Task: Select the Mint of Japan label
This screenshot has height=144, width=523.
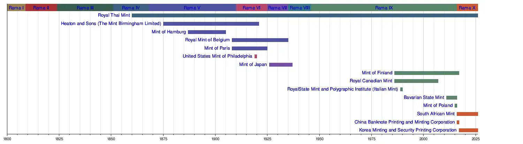Action: coord(253,65)
